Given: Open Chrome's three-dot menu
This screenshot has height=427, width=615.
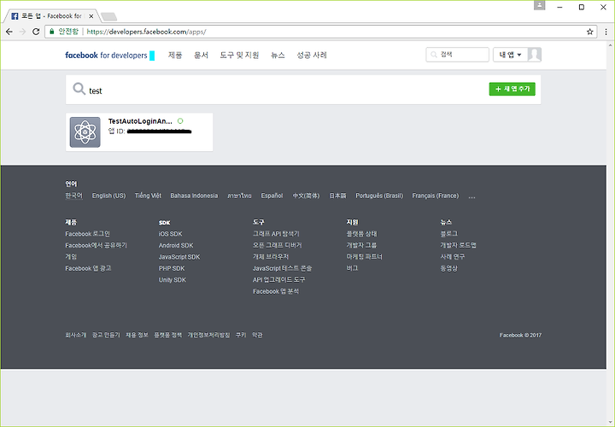Looking at the screenshot, I should 606,32.
